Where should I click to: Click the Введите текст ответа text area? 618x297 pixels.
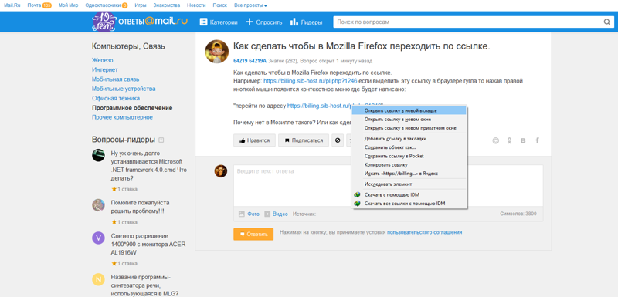click(x=389, y=185)
